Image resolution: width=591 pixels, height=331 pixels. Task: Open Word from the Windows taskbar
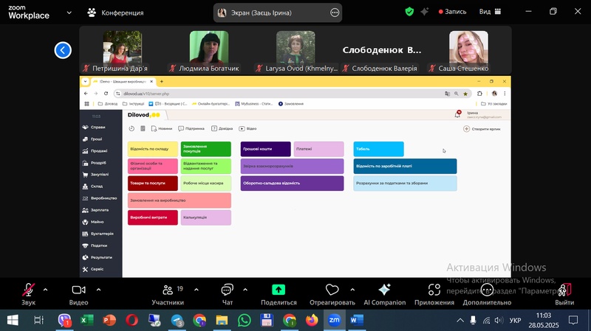[x=357, y=320]
